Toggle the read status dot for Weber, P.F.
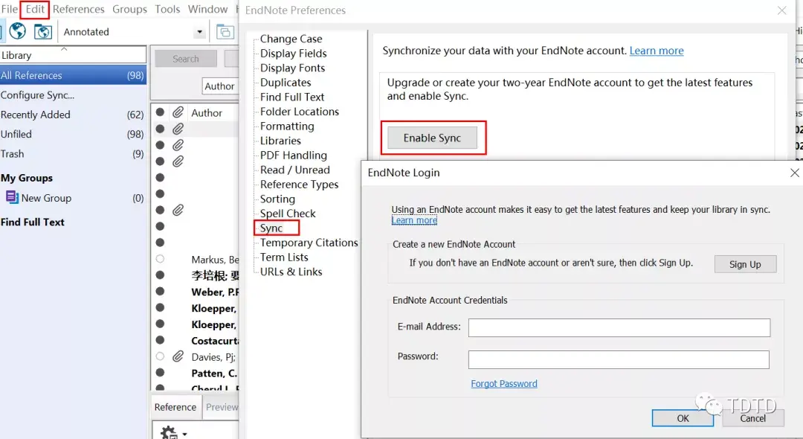This screenshot has height=439, width=803. coord(160,292)
